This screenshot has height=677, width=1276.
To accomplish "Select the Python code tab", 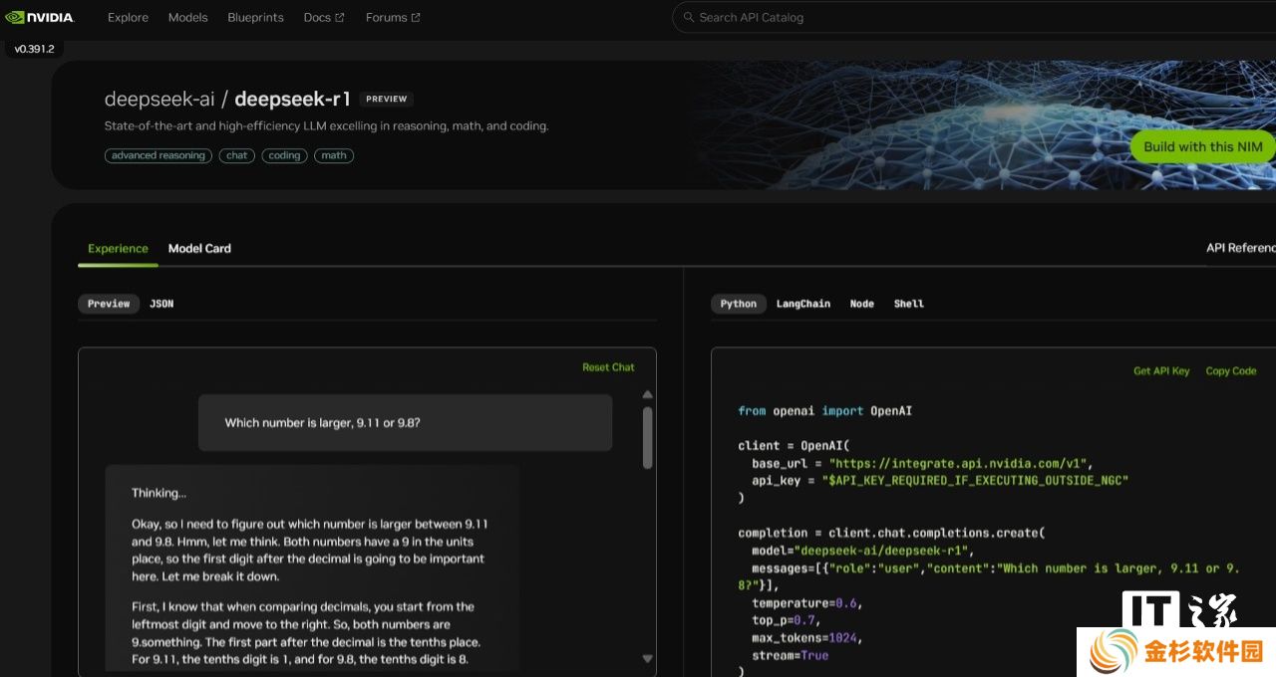I will [x=739, y=304].
